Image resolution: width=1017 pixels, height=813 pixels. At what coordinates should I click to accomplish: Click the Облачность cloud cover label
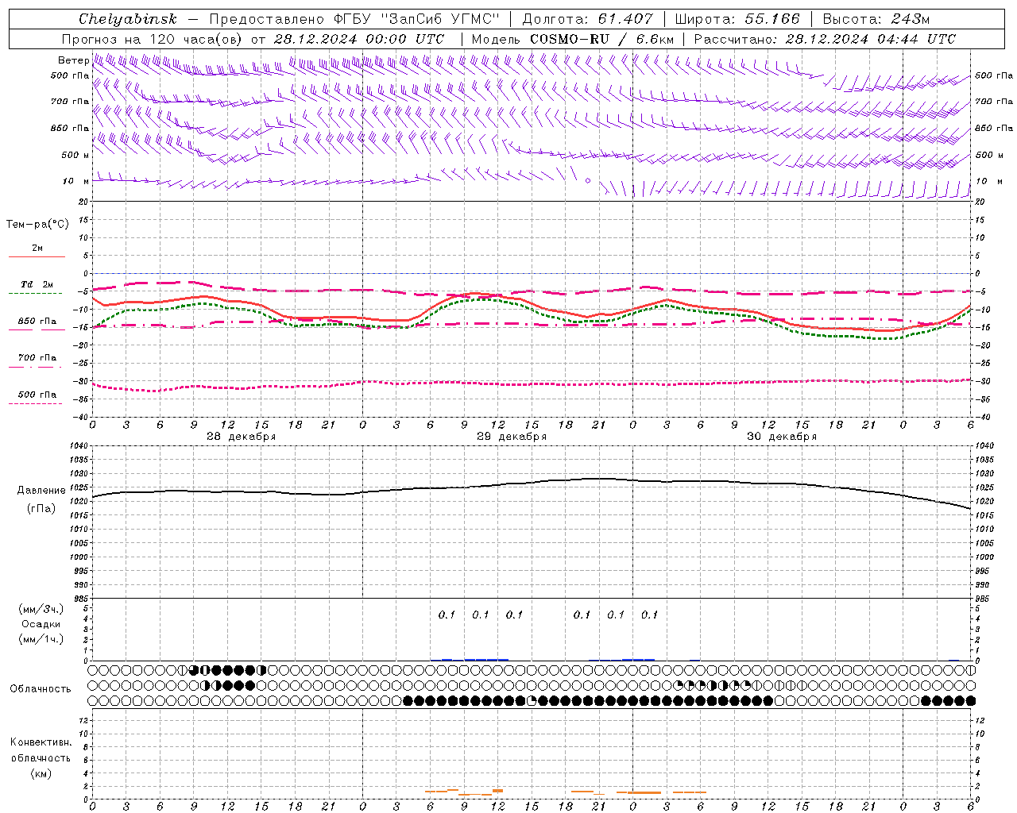tap(41, 688)
